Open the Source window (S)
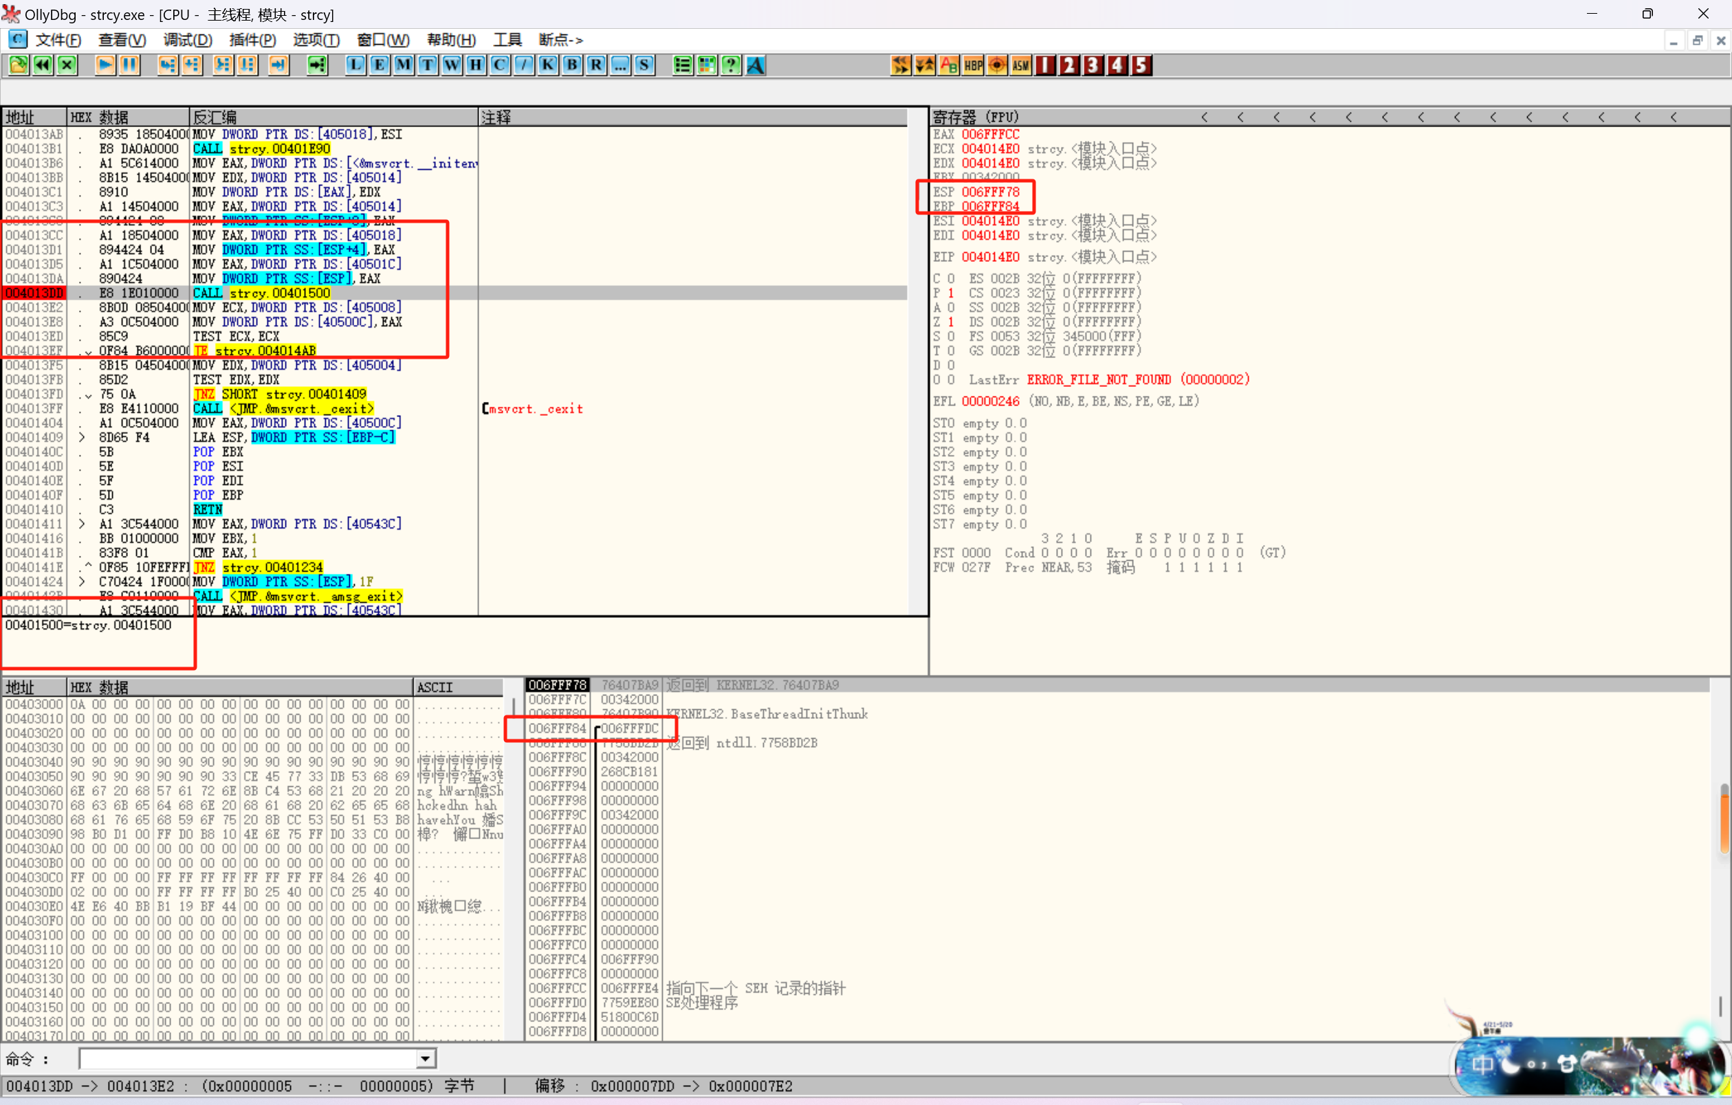The image size is (1732, 1105). pyautogui.click(x=644, y=65)
